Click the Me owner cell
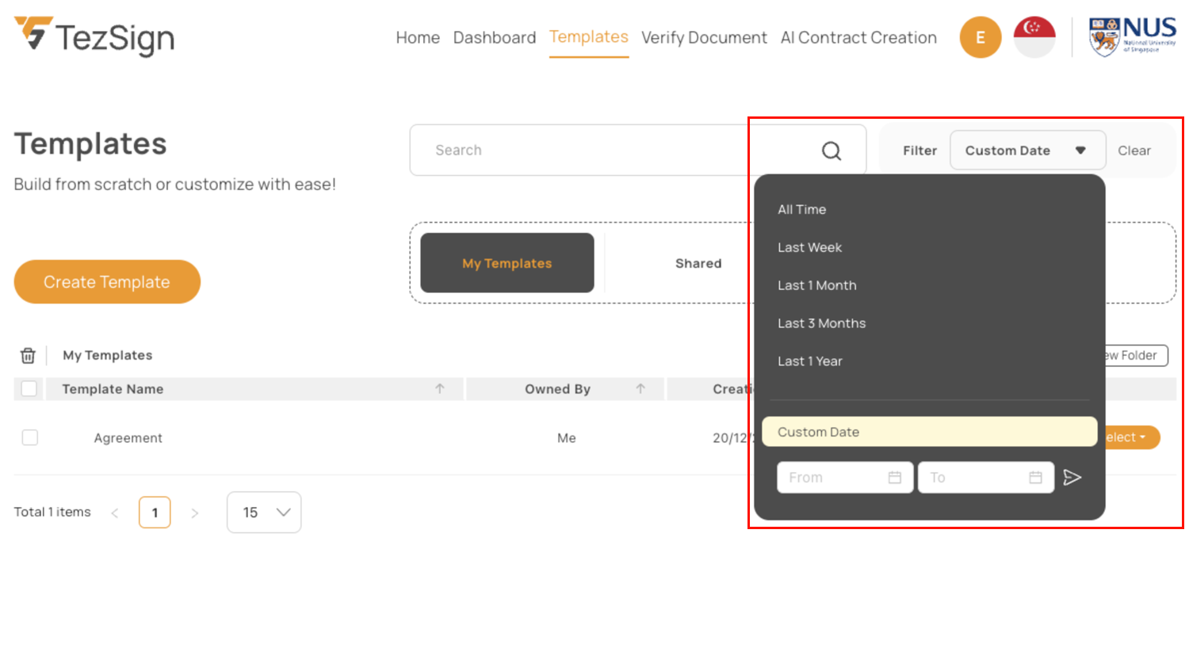This screenshot has width=1189, height=663. pyautogui.click(x=566, y=438)
